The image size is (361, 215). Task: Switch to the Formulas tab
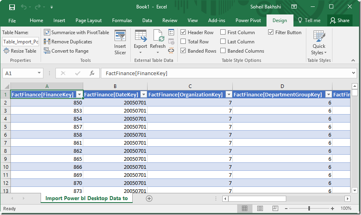[122, 20]
